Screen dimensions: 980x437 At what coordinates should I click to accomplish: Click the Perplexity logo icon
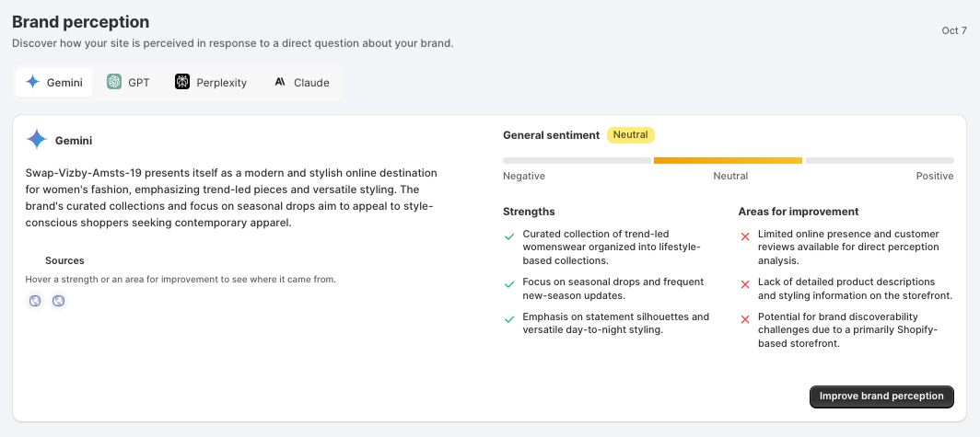click(x=182, y=82)
